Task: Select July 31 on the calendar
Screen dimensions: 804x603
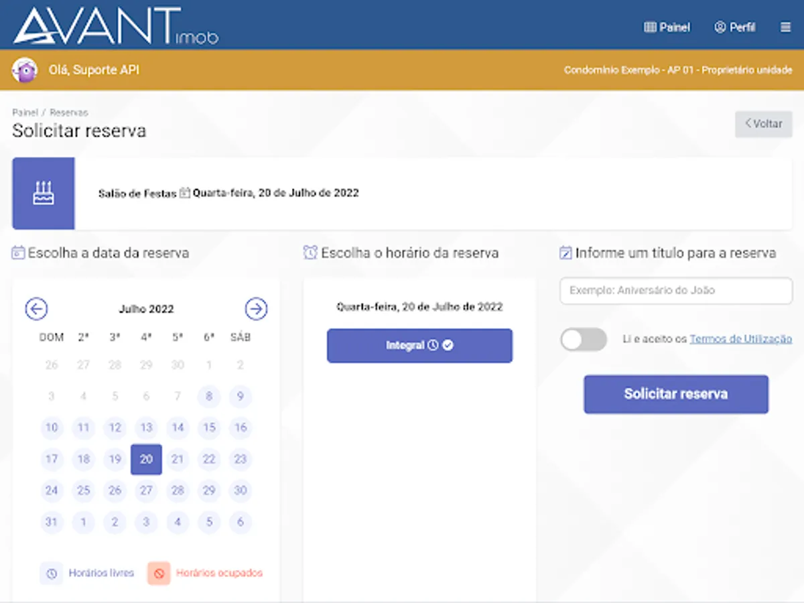Action: (52, 522)
